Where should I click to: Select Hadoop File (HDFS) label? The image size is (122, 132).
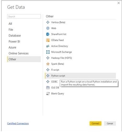click(x=61, y=58)
